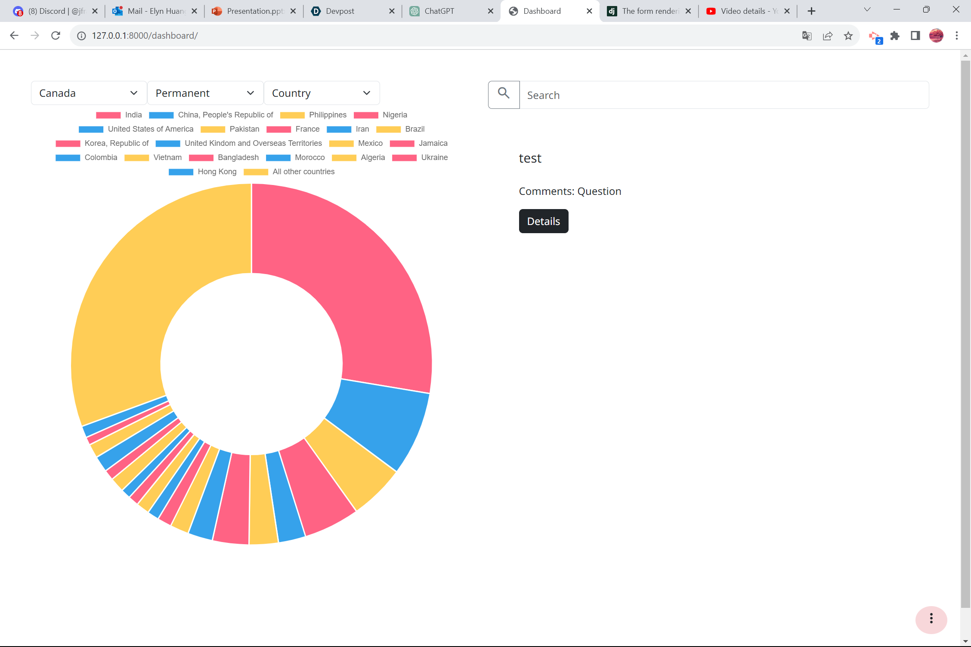Focus the Search input field

[x=723, y=95]
